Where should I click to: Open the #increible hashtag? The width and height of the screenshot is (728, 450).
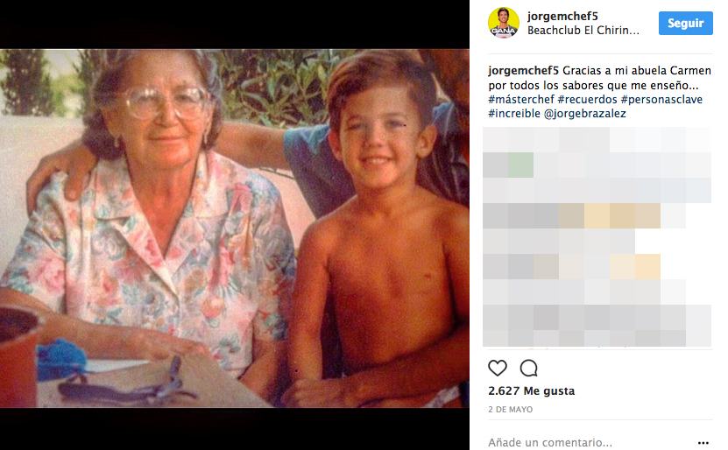coord(514,114)
